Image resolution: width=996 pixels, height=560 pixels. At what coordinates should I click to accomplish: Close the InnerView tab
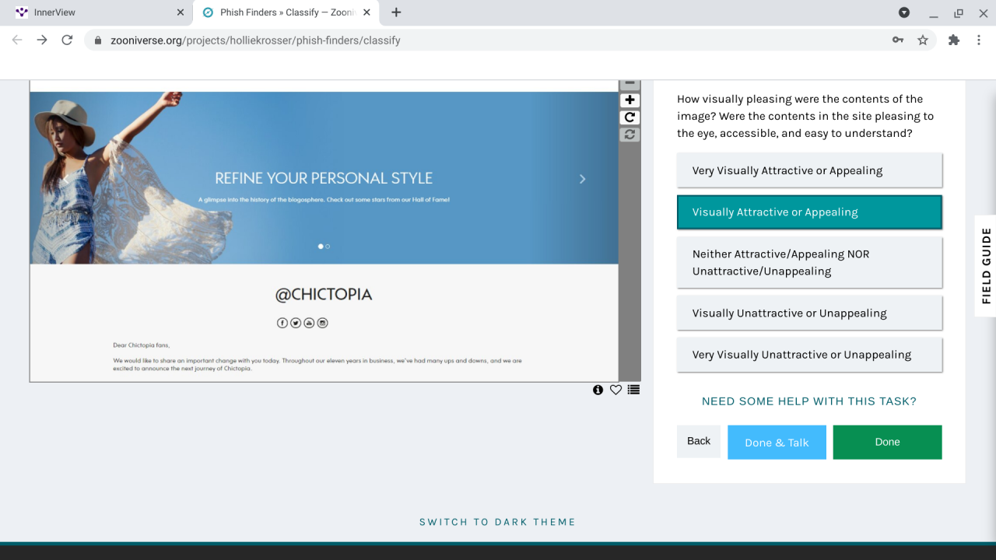(181, 12)
